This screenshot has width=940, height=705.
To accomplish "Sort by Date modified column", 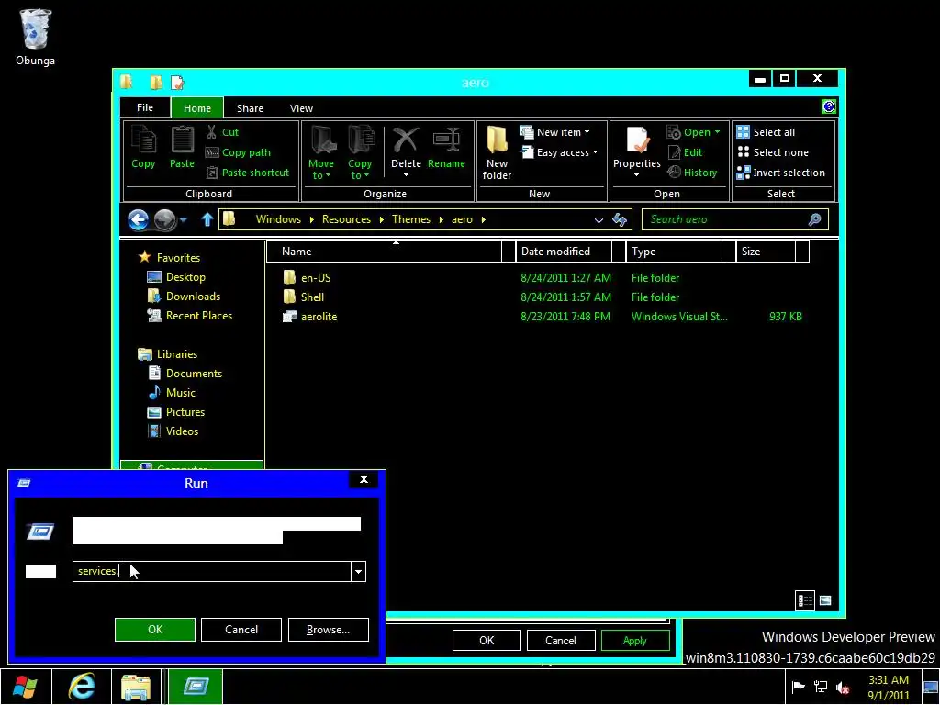I will [564, 252].
